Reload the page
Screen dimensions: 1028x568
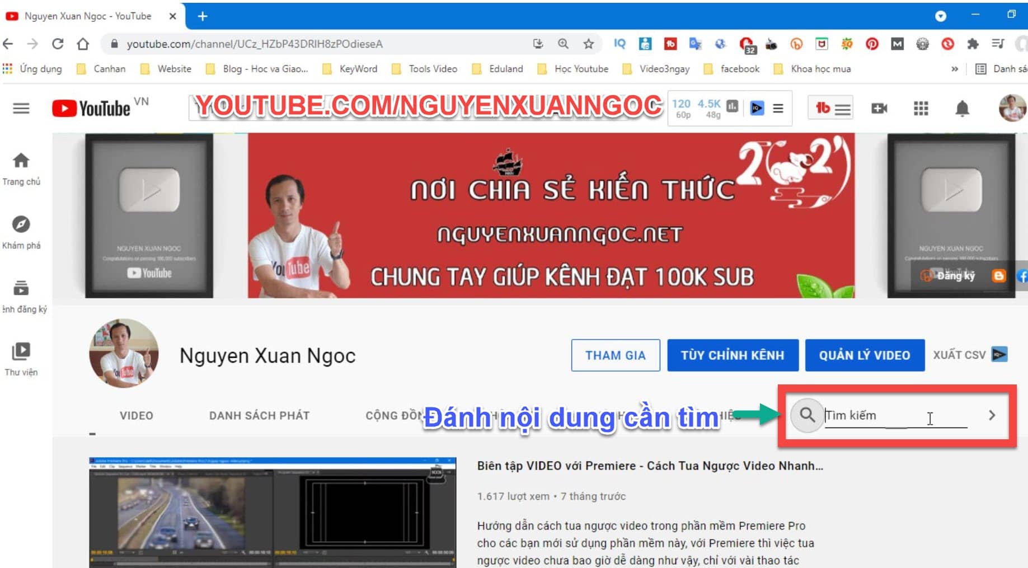tap(58, 44)
